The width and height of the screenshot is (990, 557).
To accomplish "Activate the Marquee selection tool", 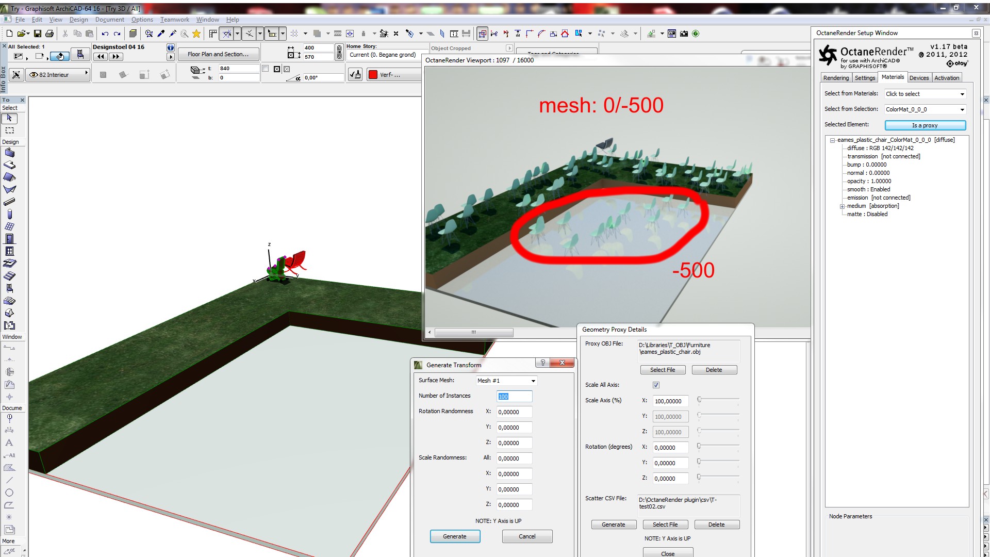I will (x=9, y=130).
